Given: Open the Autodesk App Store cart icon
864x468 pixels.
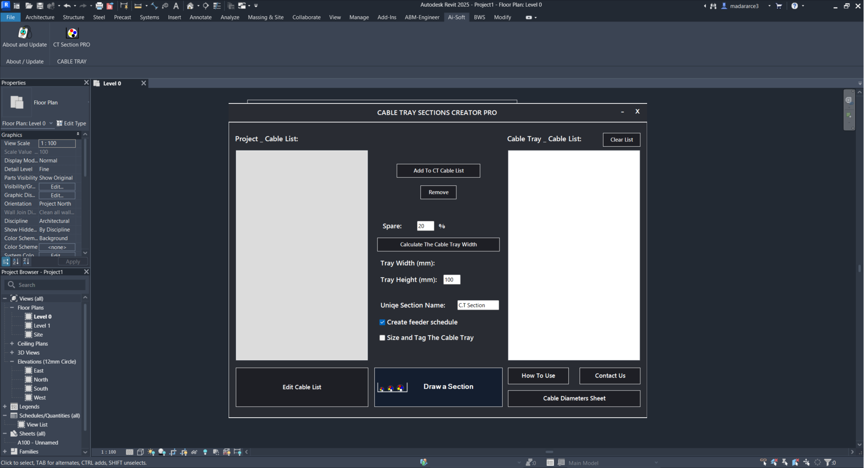Looking at the screenshot, I should (x=779, y=6).
